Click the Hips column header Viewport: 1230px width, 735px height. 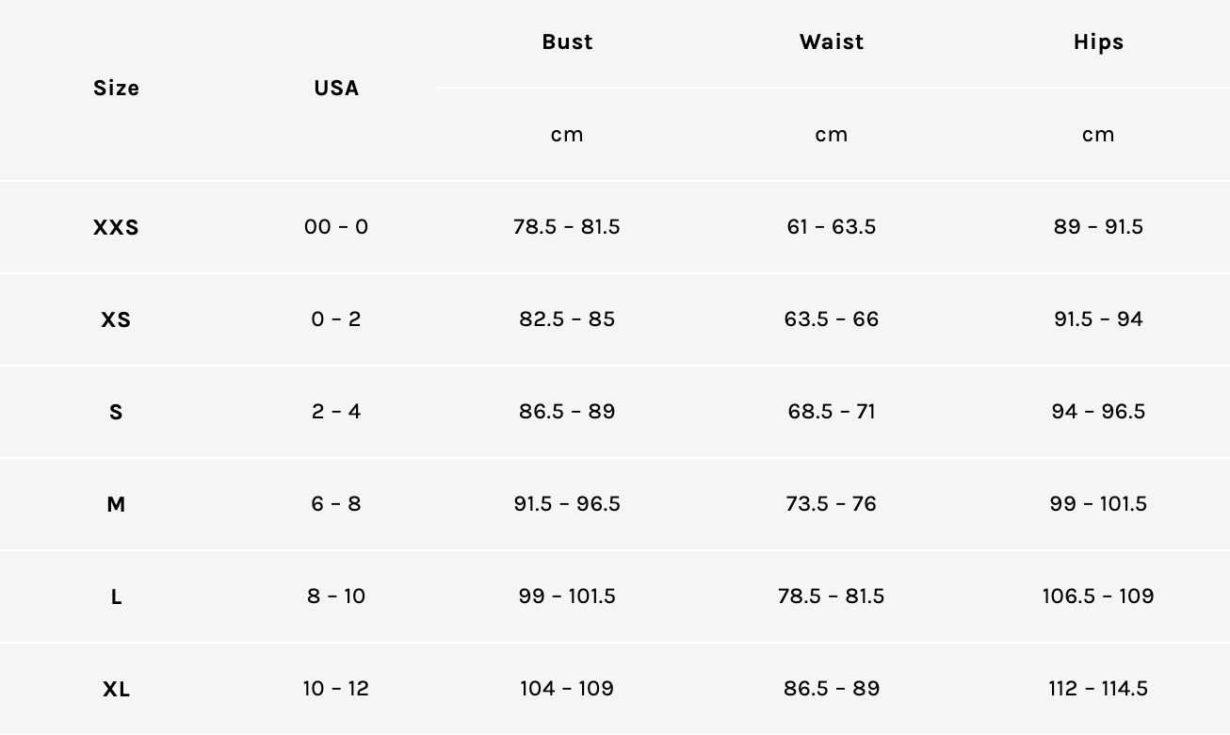pyautogui.click(x=1098, y=42)
